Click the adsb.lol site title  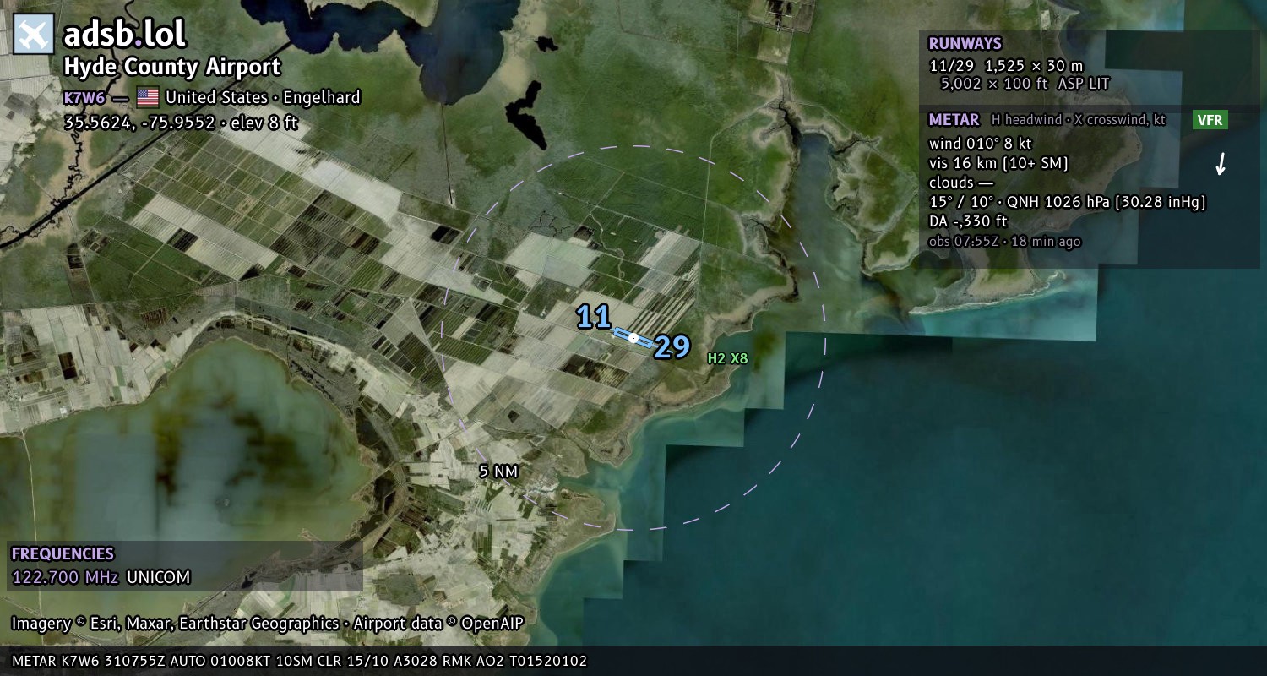124,34
